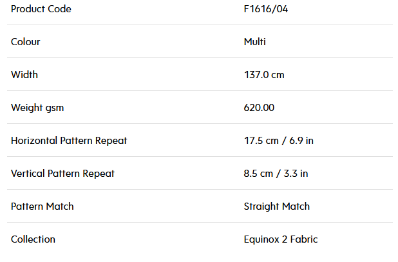Click the Width label
Image resolution: width=398 pixels, height=262 pixels.
[x=24, y=75]
